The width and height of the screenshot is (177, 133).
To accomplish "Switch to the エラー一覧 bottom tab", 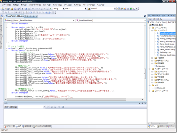I will tap(10, 126).
